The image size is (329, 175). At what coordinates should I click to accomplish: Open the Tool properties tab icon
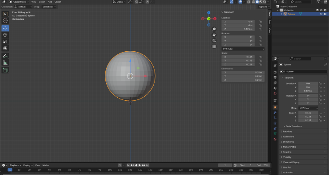click(275, 65)
